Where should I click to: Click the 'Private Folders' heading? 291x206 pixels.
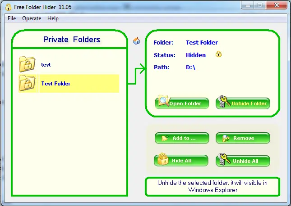pos(72,40)
